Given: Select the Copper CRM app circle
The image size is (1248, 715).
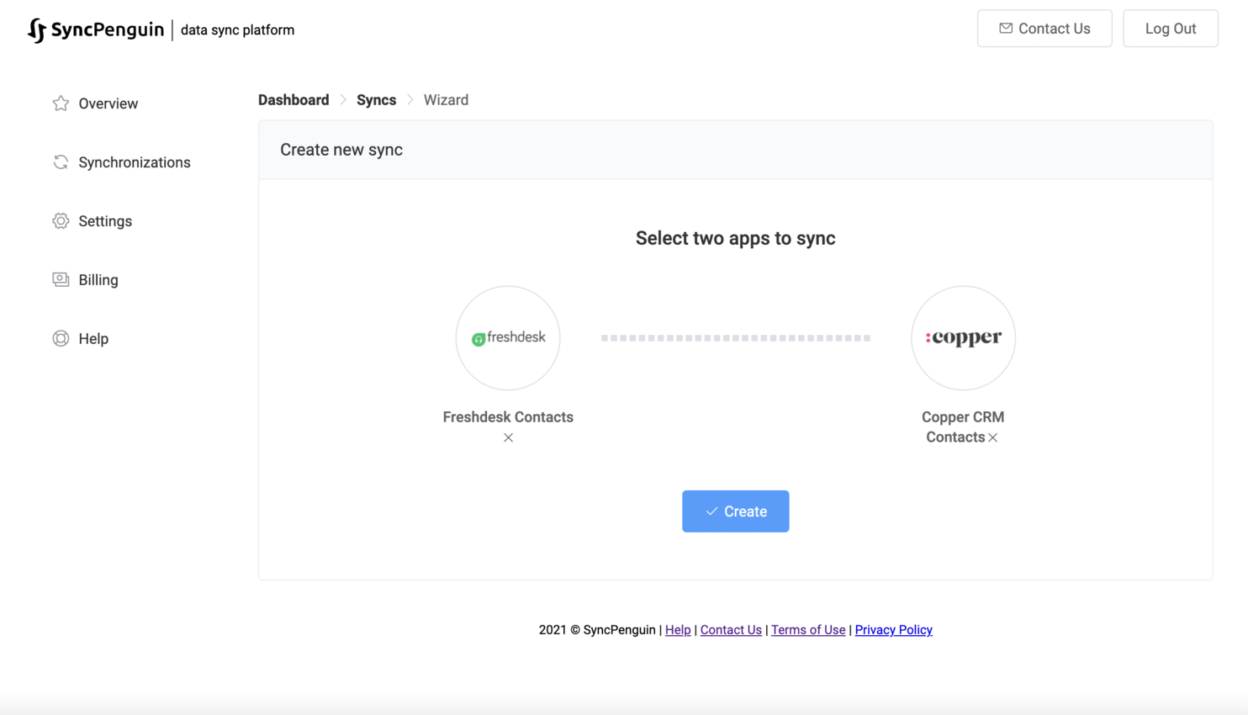Looking at the screenshot, I should [x=963, y=338].
